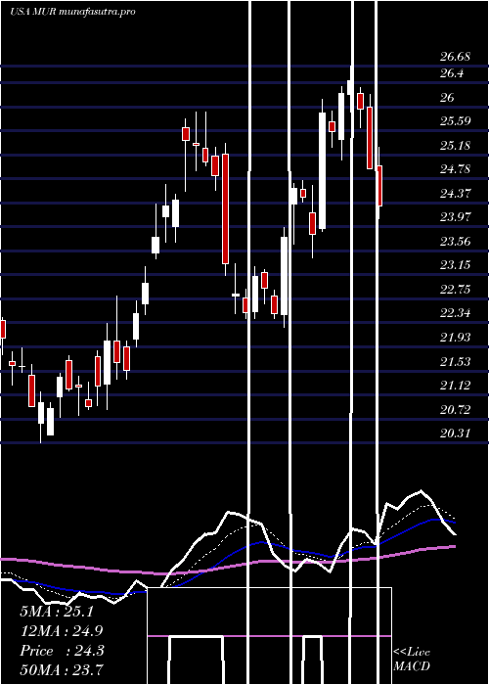Click the Price : 24.3 readout
The image size is (489, 685).
tap(62, 651)
